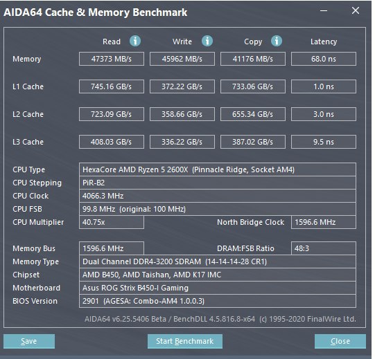
Task: Click the Copy column header label
Action: pos(253,42)
